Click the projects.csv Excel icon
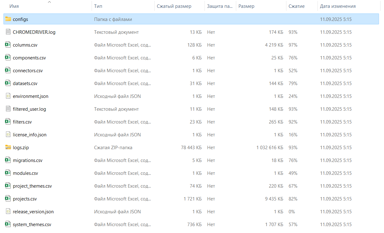 8,199
